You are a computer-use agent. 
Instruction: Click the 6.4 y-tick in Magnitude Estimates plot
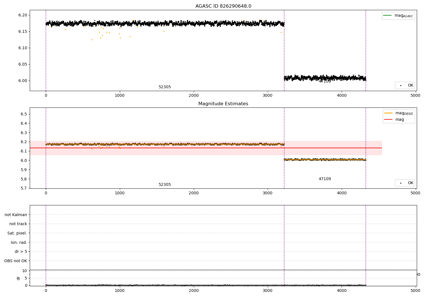(x=24, y=123)
